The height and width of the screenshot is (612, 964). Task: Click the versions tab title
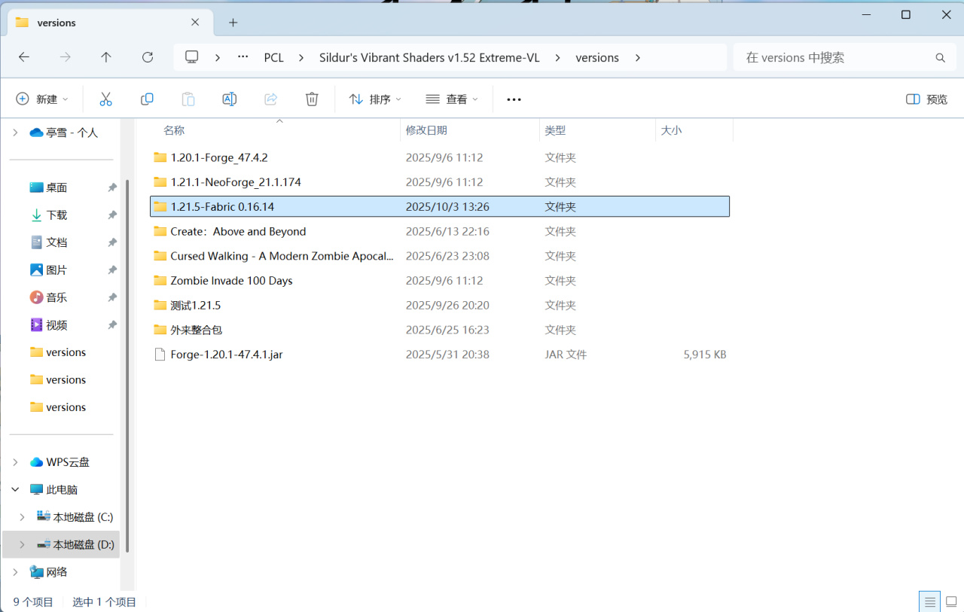point(56,23)
